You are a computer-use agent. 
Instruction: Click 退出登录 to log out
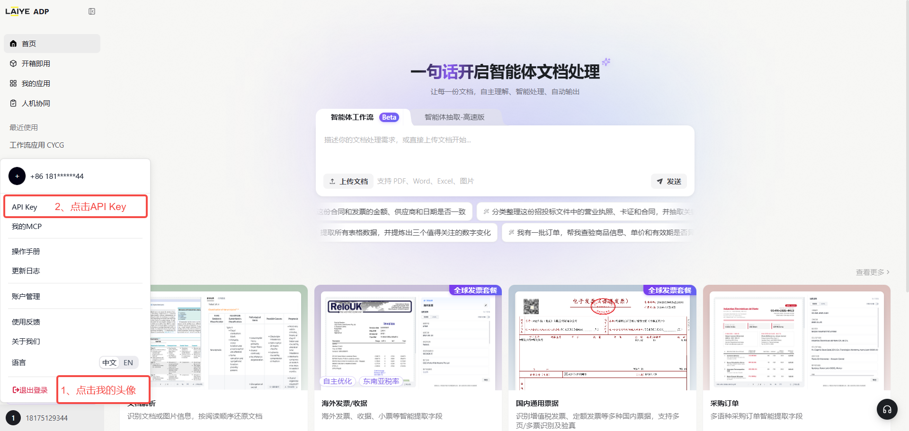(x=30, y=390)
